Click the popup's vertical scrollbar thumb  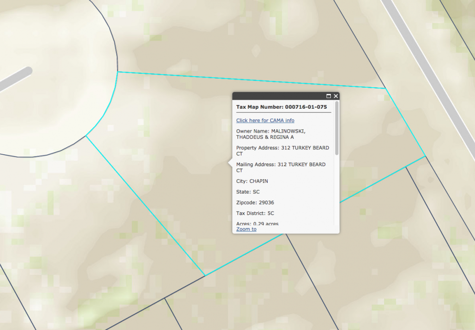(x=337, y=127)
